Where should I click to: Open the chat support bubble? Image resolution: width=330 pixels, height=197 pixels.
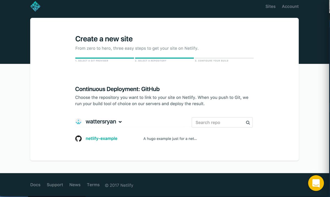click(x=316, y=183)
